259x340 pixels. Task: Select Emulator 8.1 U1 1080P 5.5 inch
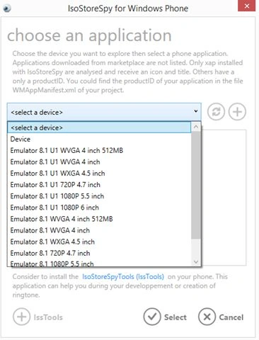[x=99, y=196]
